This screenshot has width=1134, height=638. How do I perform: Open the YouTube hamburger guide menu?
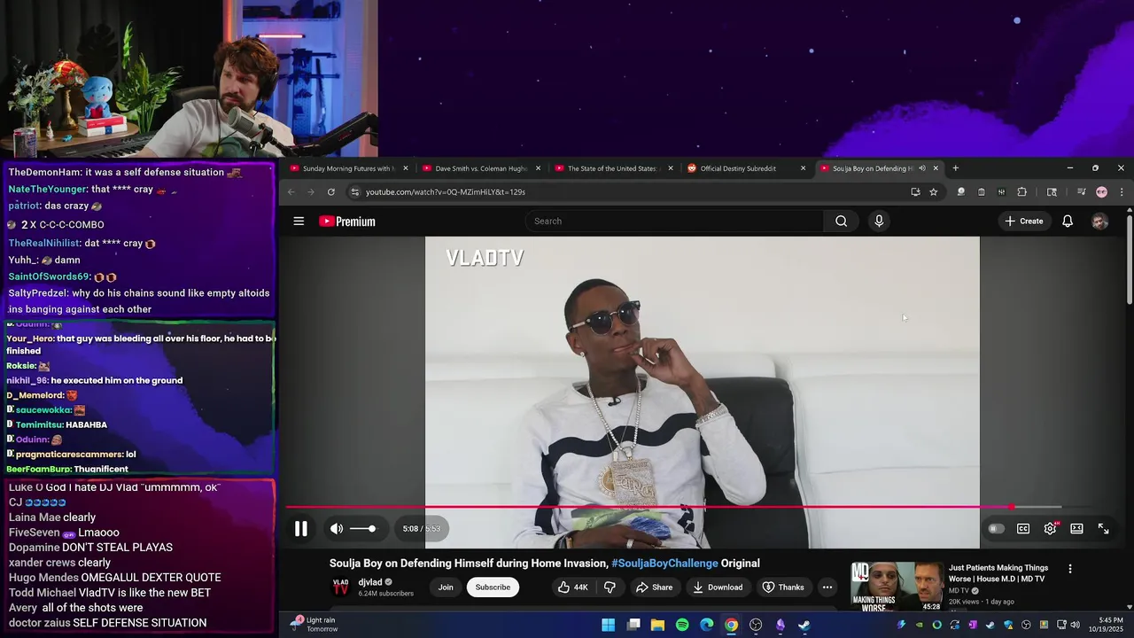point(299,222)
